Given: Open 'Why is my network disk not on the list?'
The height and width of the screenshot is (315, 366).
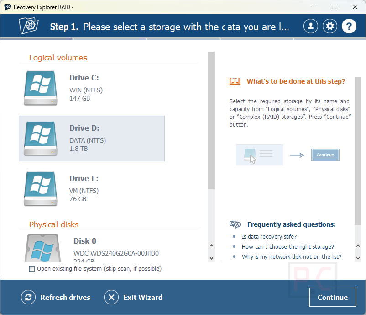Looking at the screenshot, I should tap(292, 257).
